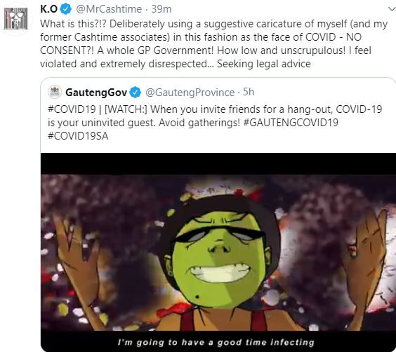The width and height of the screenshot is (396, 352).
Task: Play the video with the green-faced cartoon
Action: pos(218,252)
